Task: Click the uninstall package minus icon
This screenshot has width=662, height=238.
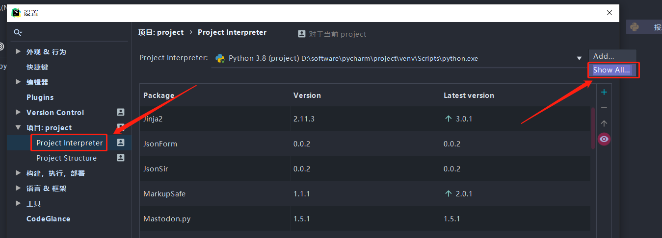Action: click(604, 108)
